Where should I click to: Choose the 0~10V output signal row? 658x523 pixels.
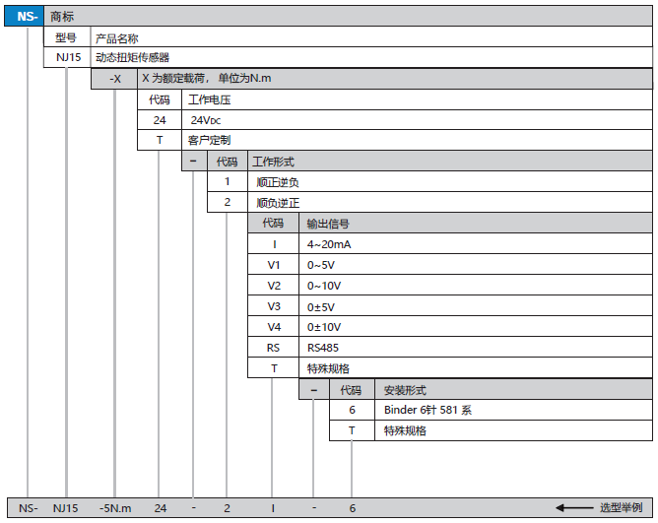tap(324, 286)
